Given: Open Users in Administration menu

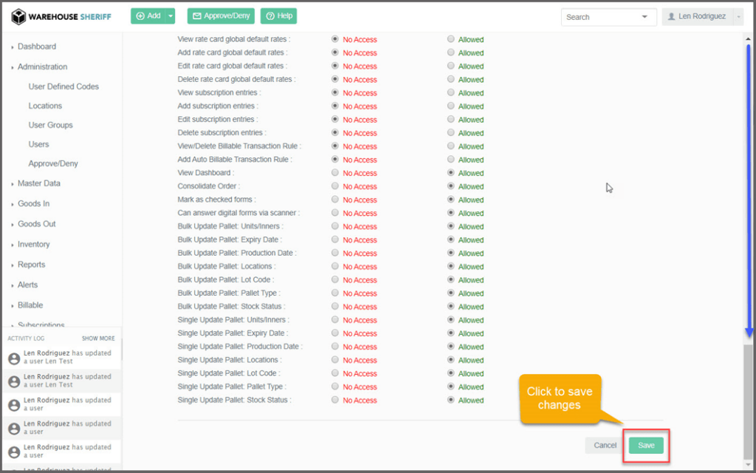Looking at the screenshot, I should click(x=38, y=144).
